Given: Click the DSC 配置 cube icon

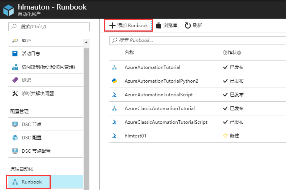Looking at the screenshot, I should pos(15,137).
